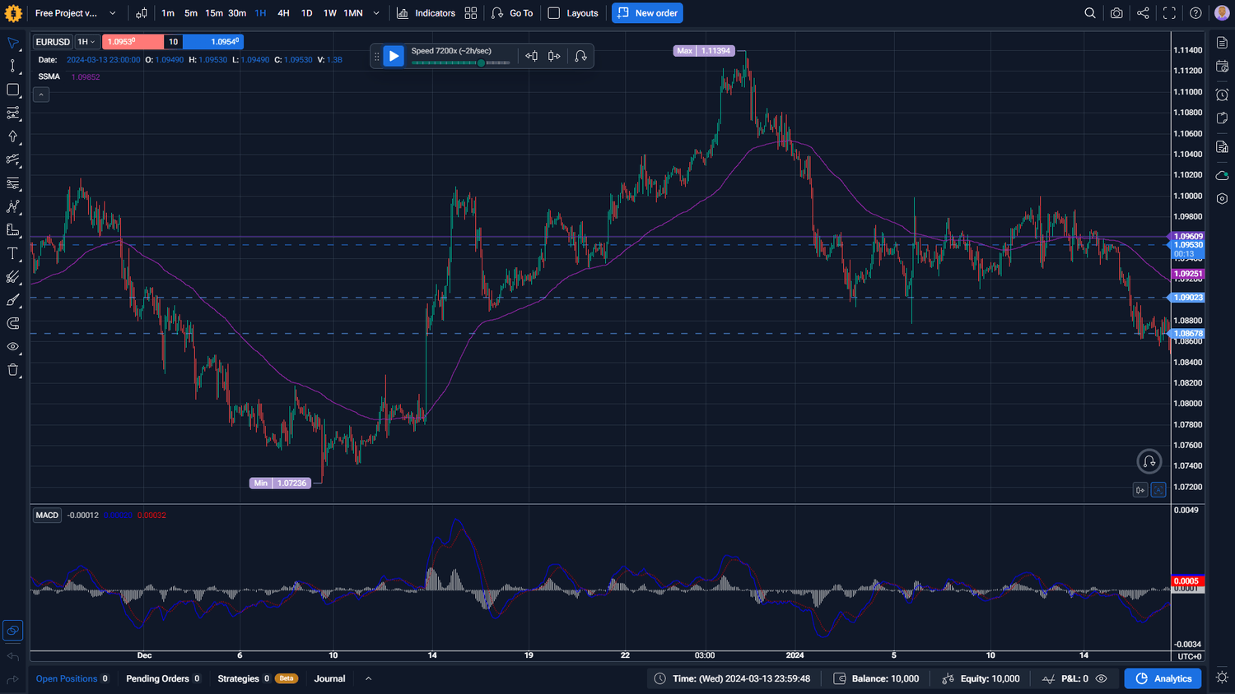Open the Strategies tab
1235x694 pixels.
[257, 679]
